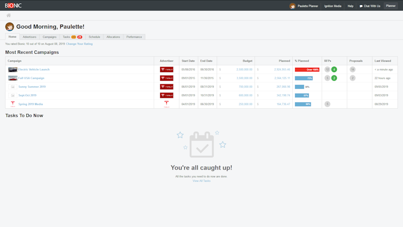Screen dimensions: 403x227
Task: Click the Last Viewed column header
Action: [x=383, y=61]
